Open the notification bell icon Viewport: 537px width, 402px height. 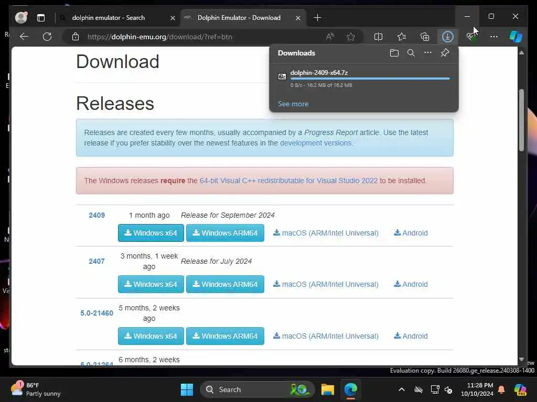pyautogui.click(x=501, y=389)
